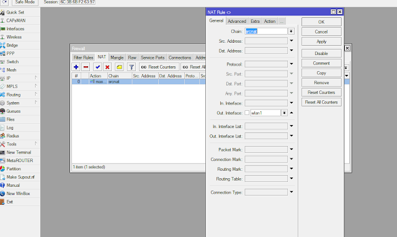The image size is (397, 237).
Task: Click the Apply button
Action: tap(321, 41)
